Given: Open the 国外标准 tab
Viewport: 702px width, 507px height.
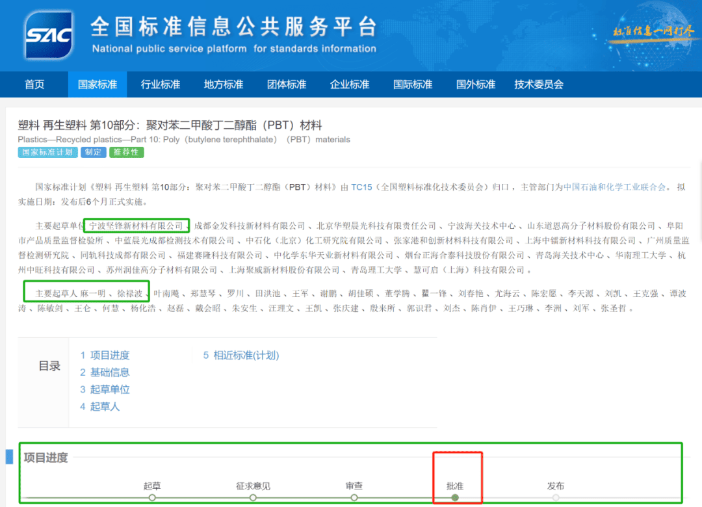Looking at the screenshot, I should click(x=476, y=84).
